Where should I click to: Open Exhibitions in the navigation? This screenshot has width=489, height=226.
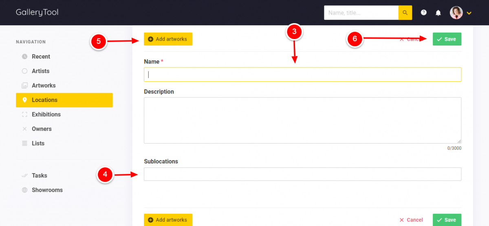(x=46, y=115)
